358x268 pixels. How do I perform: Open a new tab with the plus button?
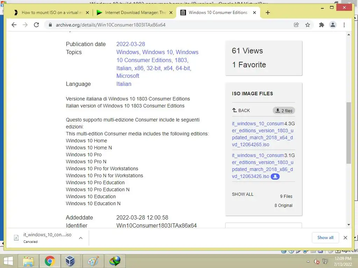(x=268, y=13)
